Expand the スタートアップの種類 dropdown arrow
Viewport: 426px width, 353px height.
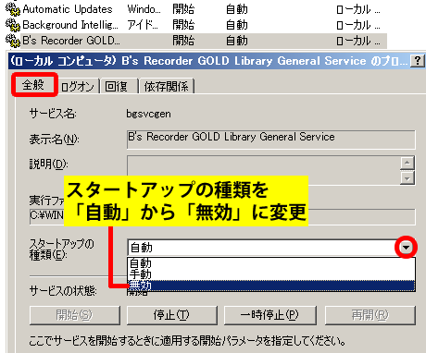407,248
